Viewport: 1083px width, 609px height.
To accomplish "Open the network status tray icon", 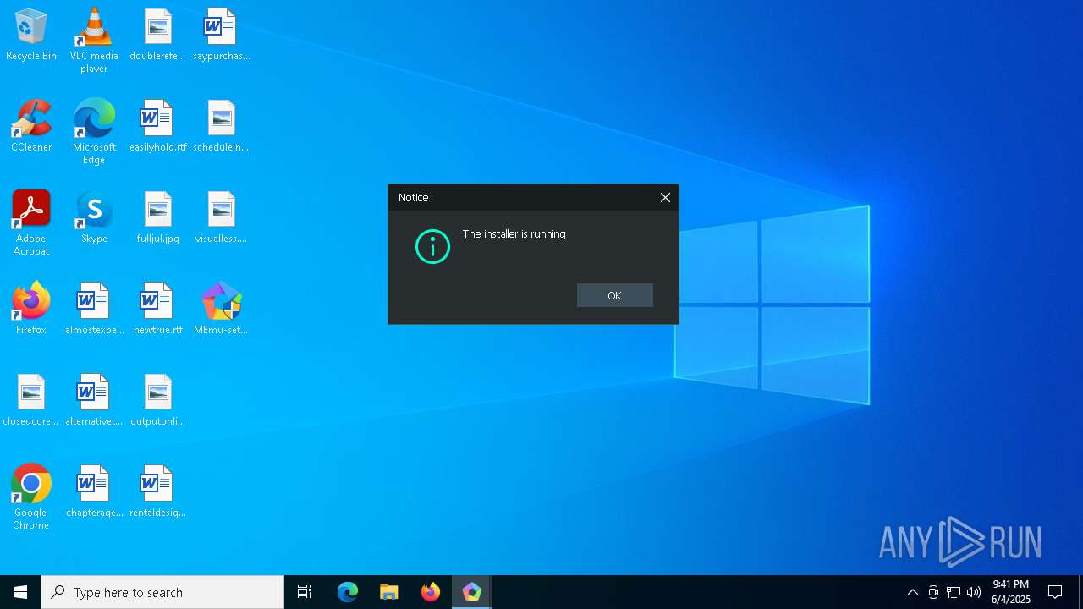I will point(954,592).
